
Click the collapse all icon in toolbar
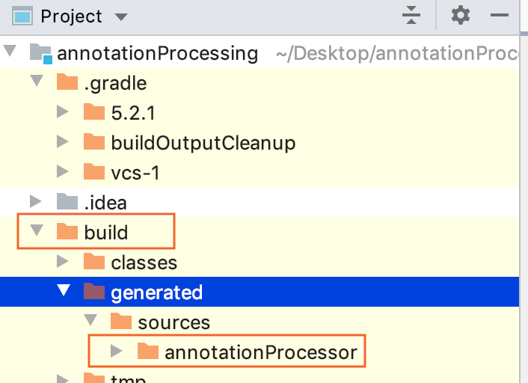point(411,16)
